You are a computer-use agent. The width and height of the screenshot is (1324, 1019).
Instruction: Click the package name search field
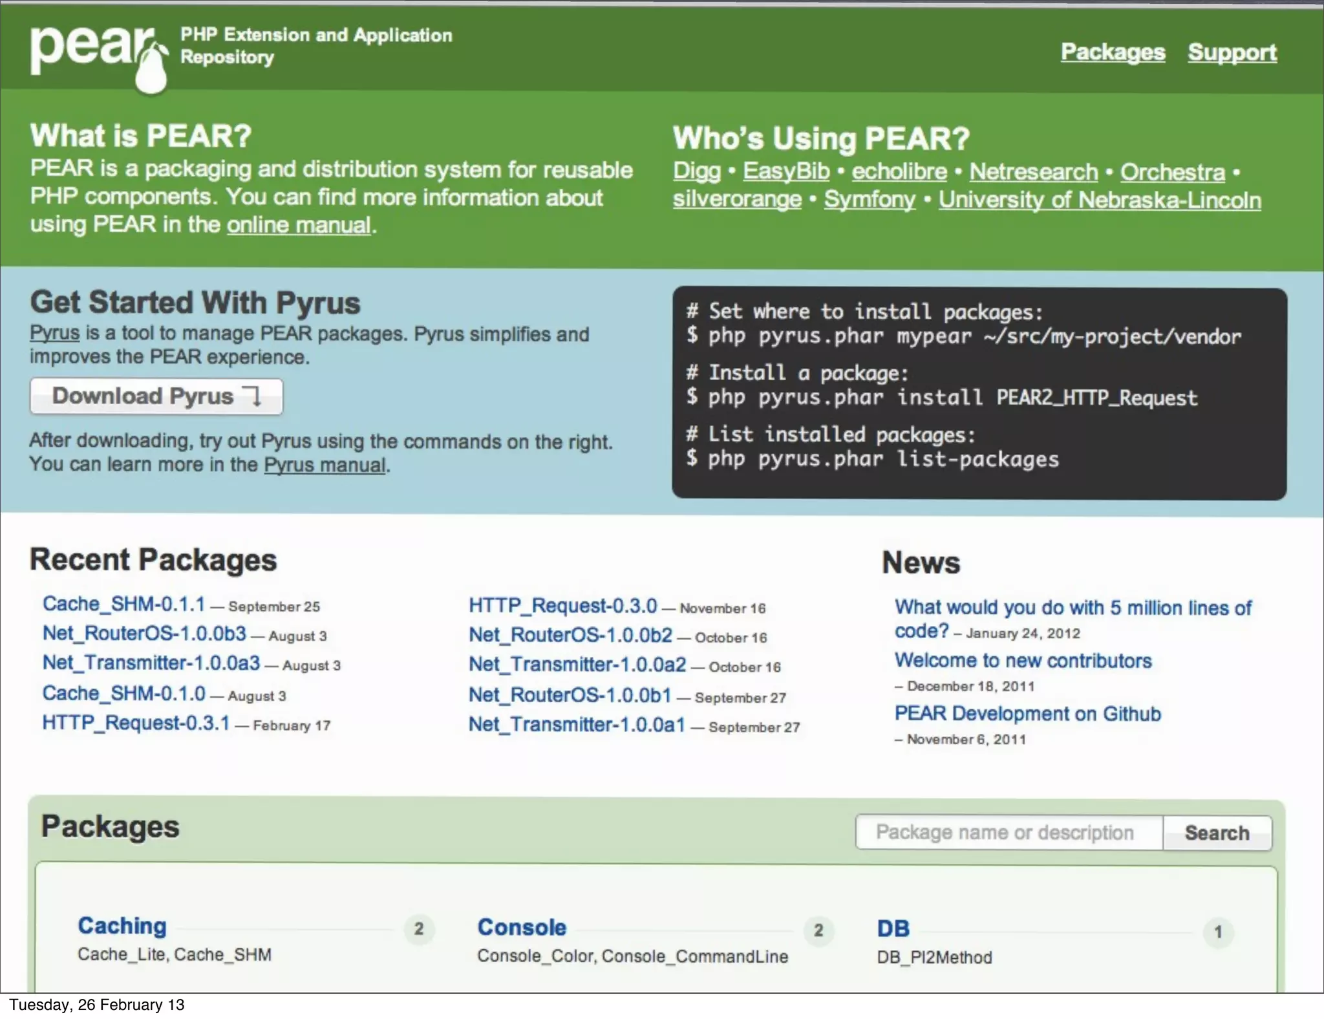click(1009, 832)
